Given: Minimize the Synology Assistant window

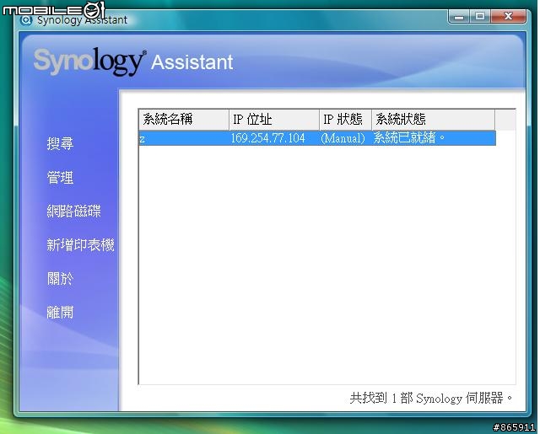Looking at the screenshot, I should (459, 17).
